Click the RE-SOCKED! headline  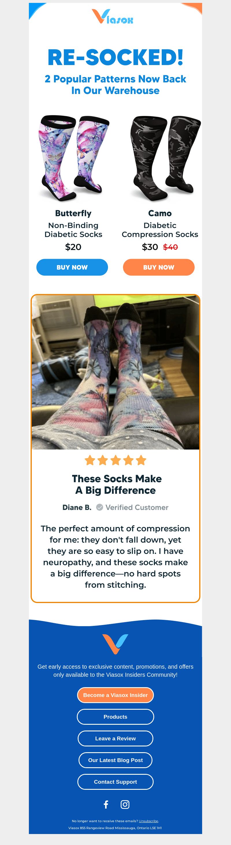(x=115, y=58)
